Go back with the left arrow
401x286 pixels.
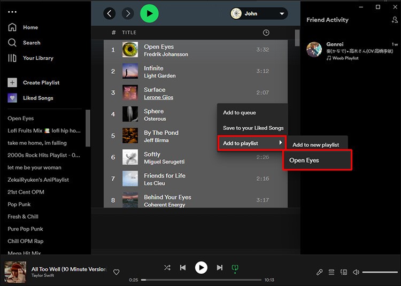110,13
